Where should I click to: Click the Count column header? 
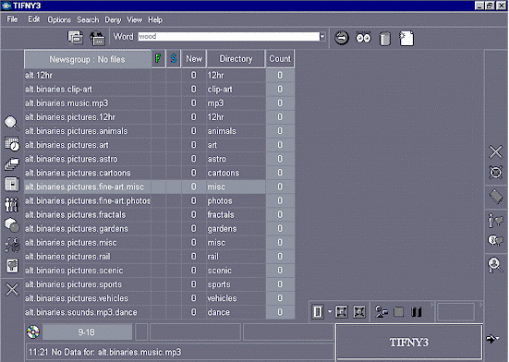pyautogui.click(x=280, y=59)
